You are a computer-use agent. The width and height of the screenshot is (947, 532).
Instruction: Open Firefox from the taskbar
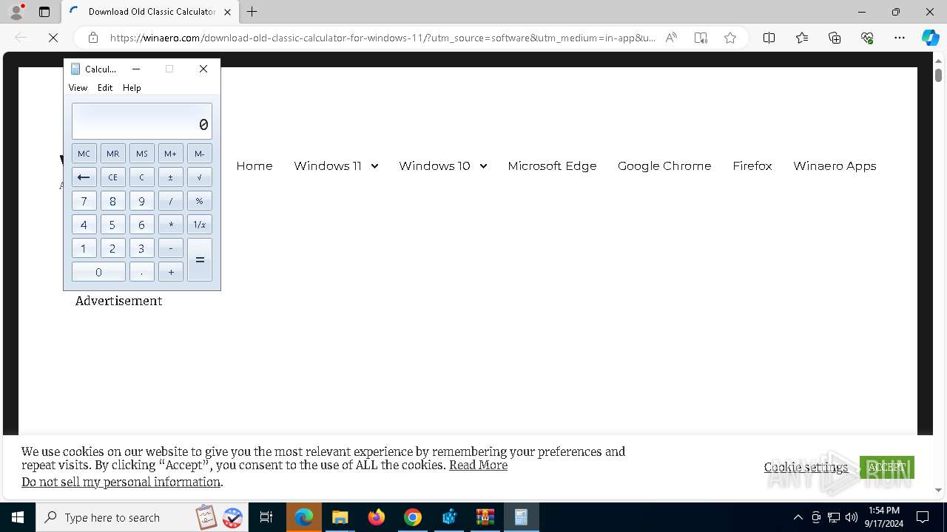click(x=377, y=517)
